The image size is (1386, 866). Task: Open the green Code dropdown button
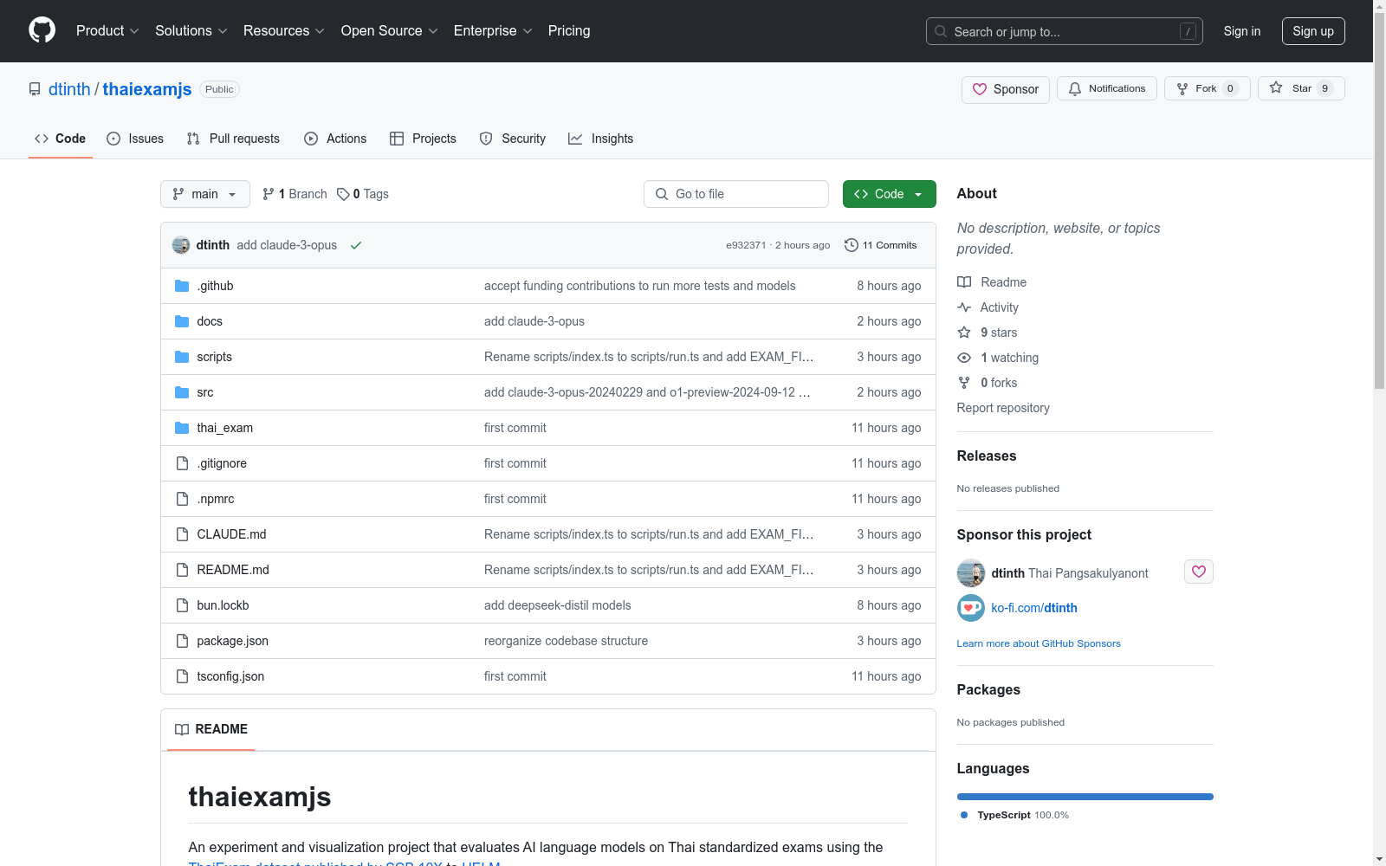(x=889, y=194)
